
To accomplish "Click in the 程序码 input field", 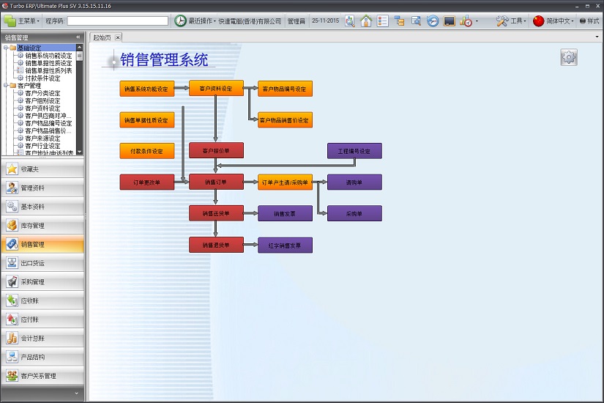I will 117,21.
